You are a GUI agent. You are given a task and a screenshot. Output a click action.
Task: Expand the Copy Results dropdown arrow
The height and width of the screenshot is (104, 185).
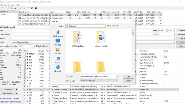16,89
